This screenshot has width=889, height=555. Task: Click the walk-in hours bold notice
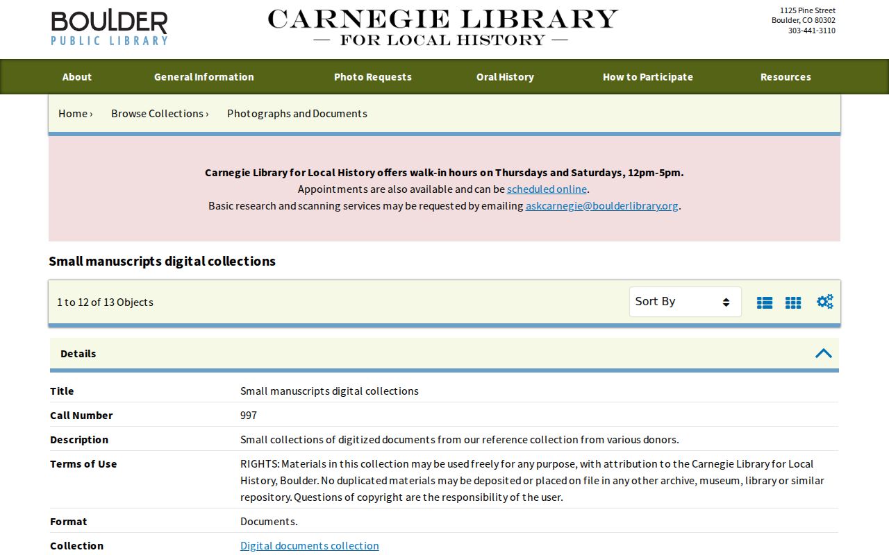click(x=444, y=173)
